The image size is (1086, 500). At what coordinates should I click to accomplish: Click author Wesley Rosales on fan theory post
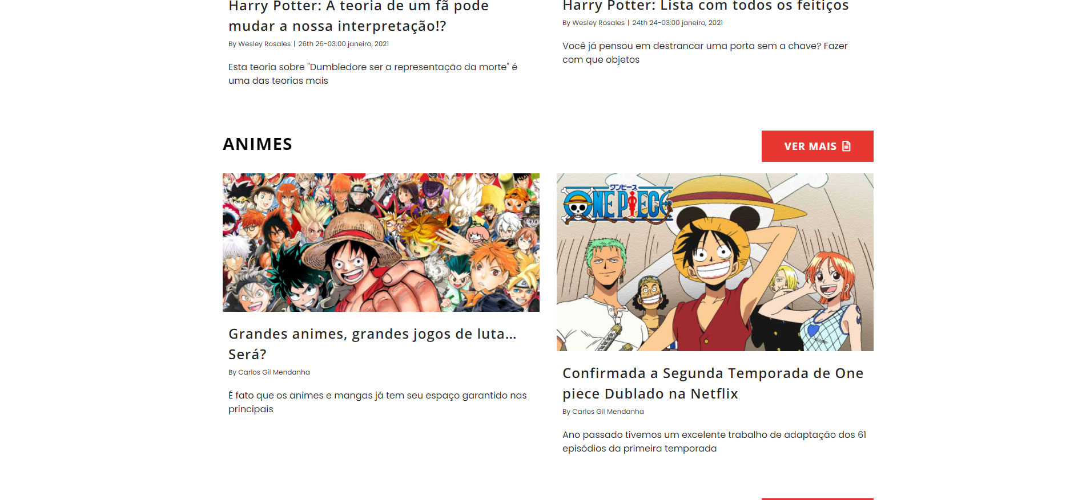(264, 44)
